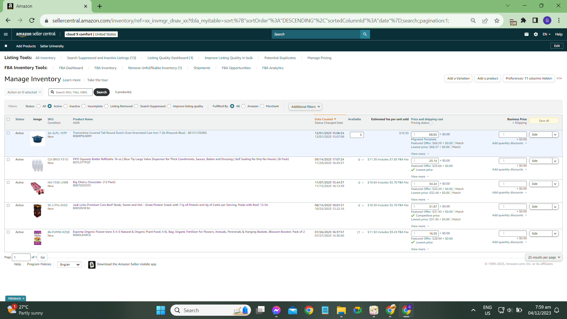This screenshot has width=567, height=319.
Task: Set Fulfilled By to Amazon
Action: click(243, 106)
